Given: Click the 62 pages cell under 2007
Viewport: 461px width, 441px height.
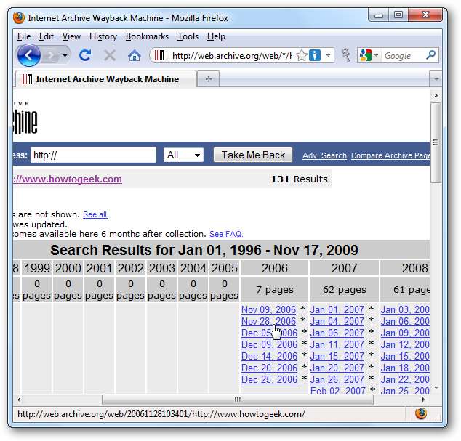Looking at the screenshot, I should pyautogui.click(x=344, y=290).
